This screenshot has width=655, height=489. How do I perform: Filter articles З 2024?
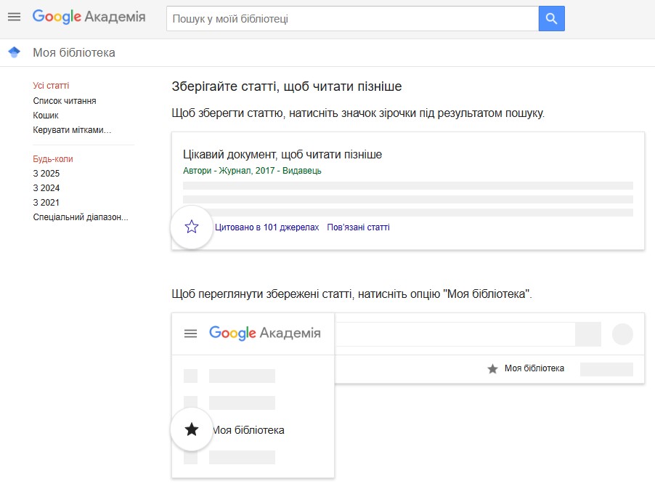click(x=46, y=188)
